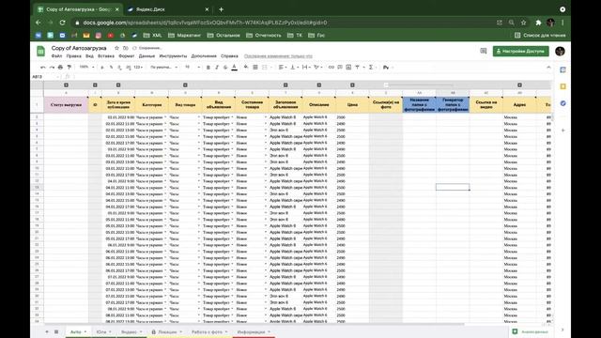Open comment history icon
The height and width of the screenshot is (338, 601).
pyautogui.click(x=484, y=51)
